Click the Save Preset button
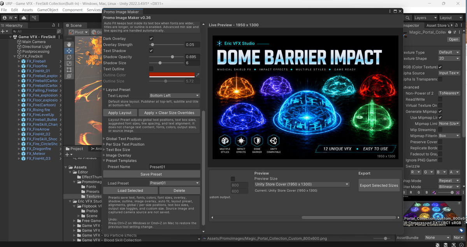 coord(151,174)
